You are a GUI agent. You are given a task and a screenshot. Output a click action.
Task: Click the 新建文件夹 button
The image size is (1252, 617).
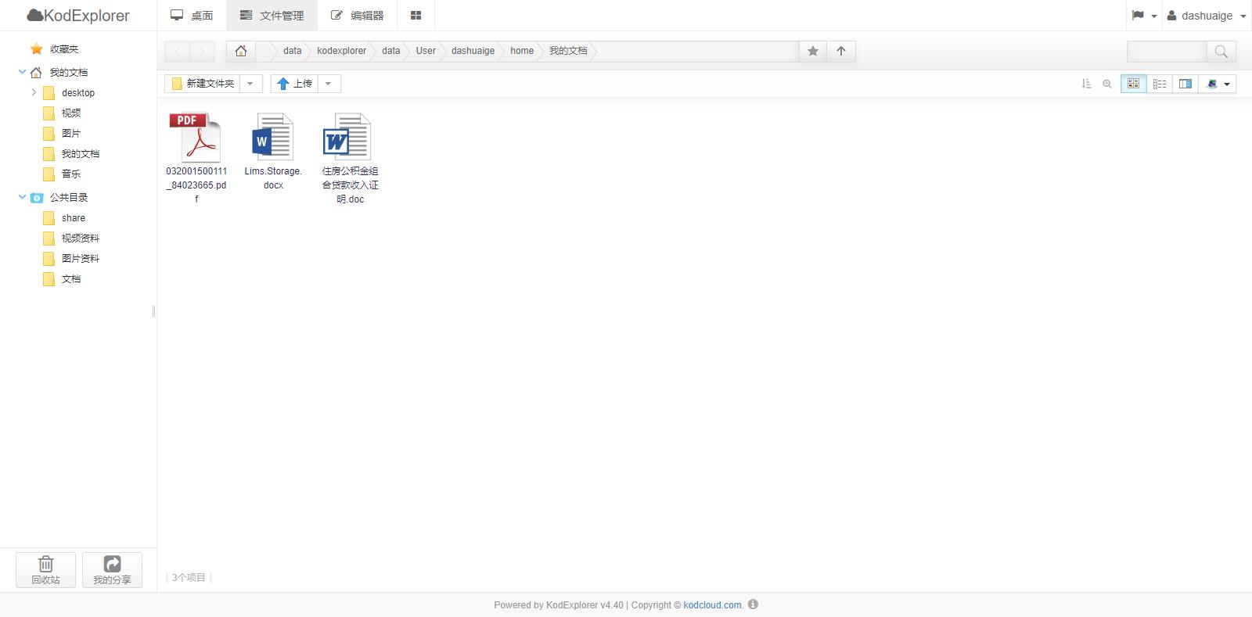(202, 84)
